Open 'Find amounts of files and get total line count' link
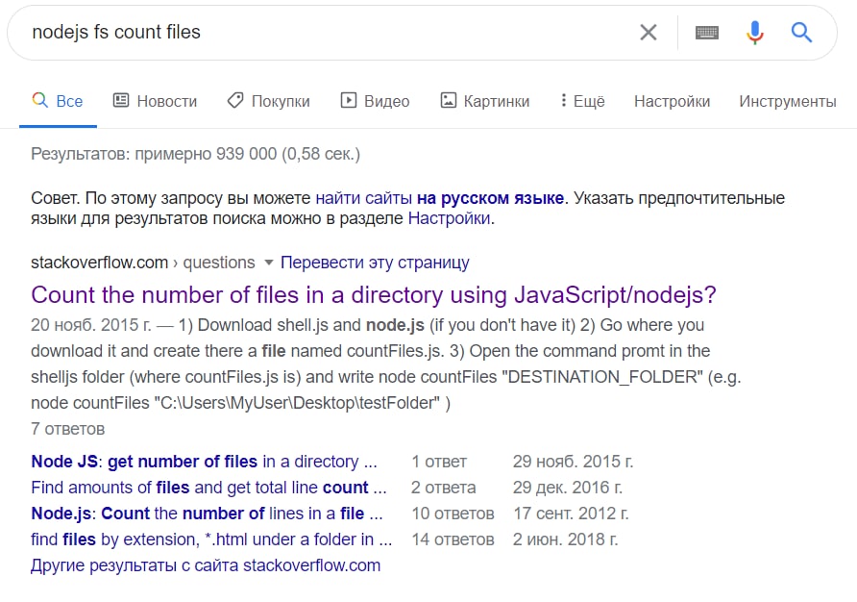This screenshot has height=602, width=857. click(208, 487)
